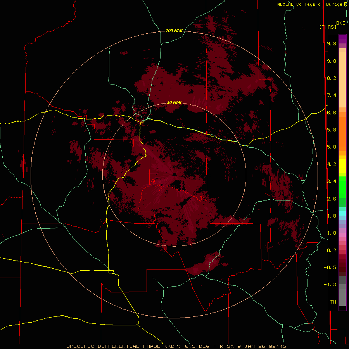Click the 50 NMI range ring label

174,102
